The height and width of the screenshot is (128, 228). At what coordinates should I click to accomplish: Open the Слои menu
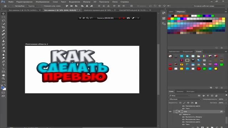click(55, 2)
